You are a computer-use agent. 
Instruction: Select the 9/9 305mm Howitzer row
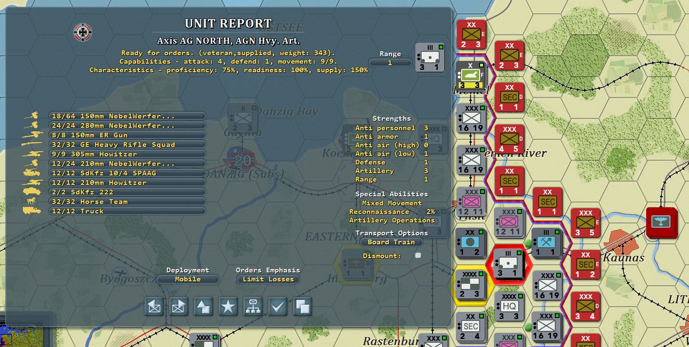pos(127,154)
